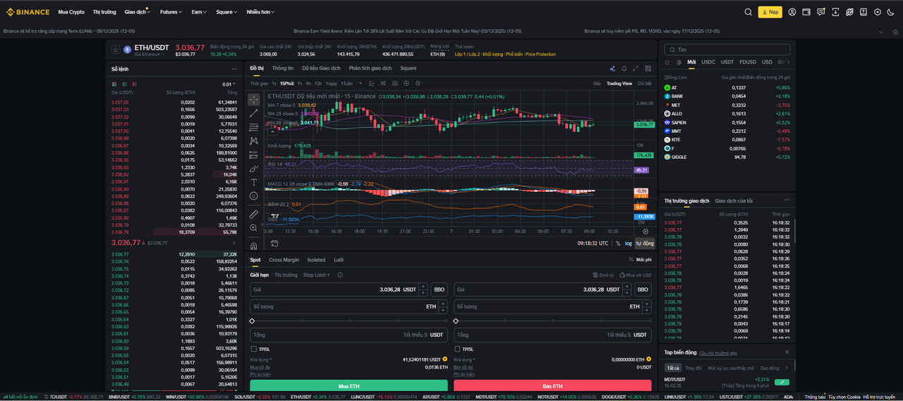
Task: Open the forecasting and measurement position tool
Action: coord(254,155)
